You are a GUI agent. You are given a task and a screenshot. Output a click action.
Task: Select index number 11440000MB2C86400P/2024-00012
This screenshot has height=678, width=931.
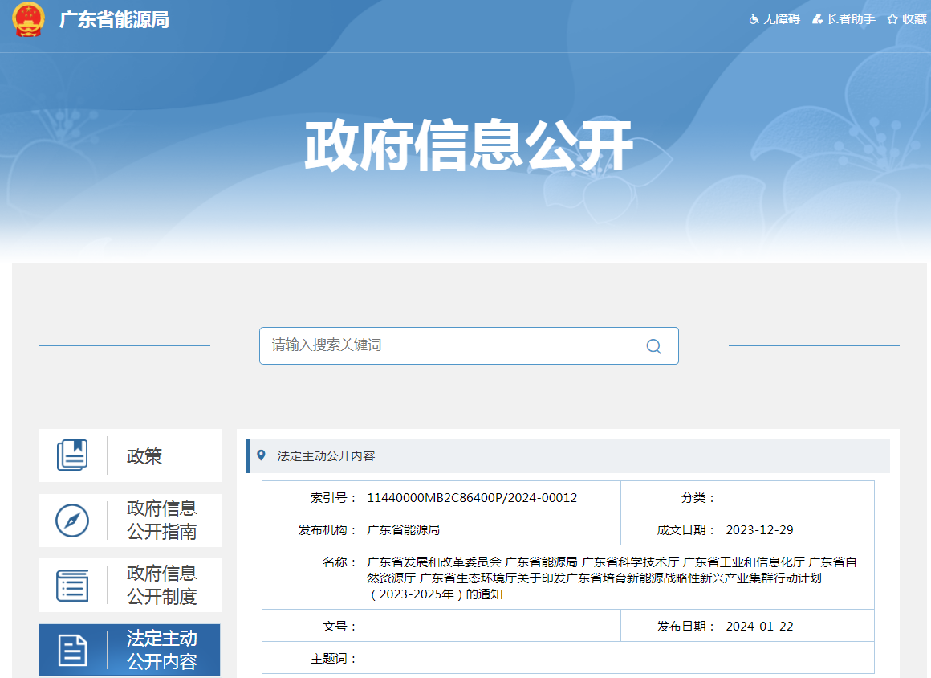pyautogui.click(x=472, y=498)
